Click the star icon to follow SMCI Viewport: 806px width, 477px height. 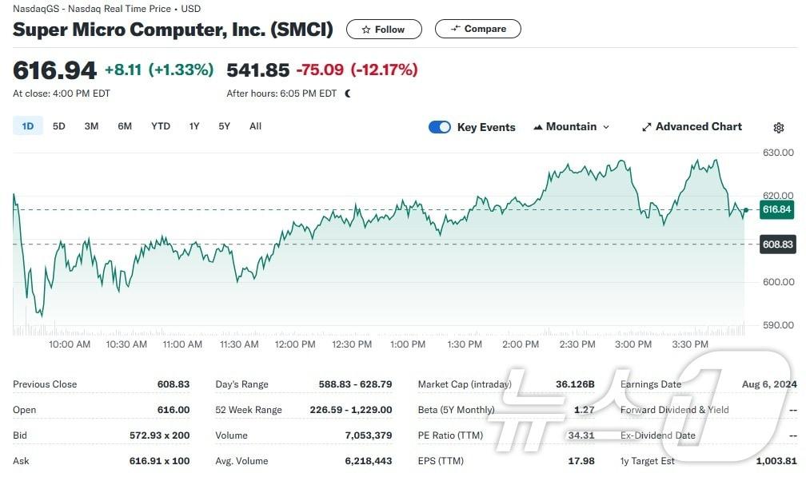[366, 30]
